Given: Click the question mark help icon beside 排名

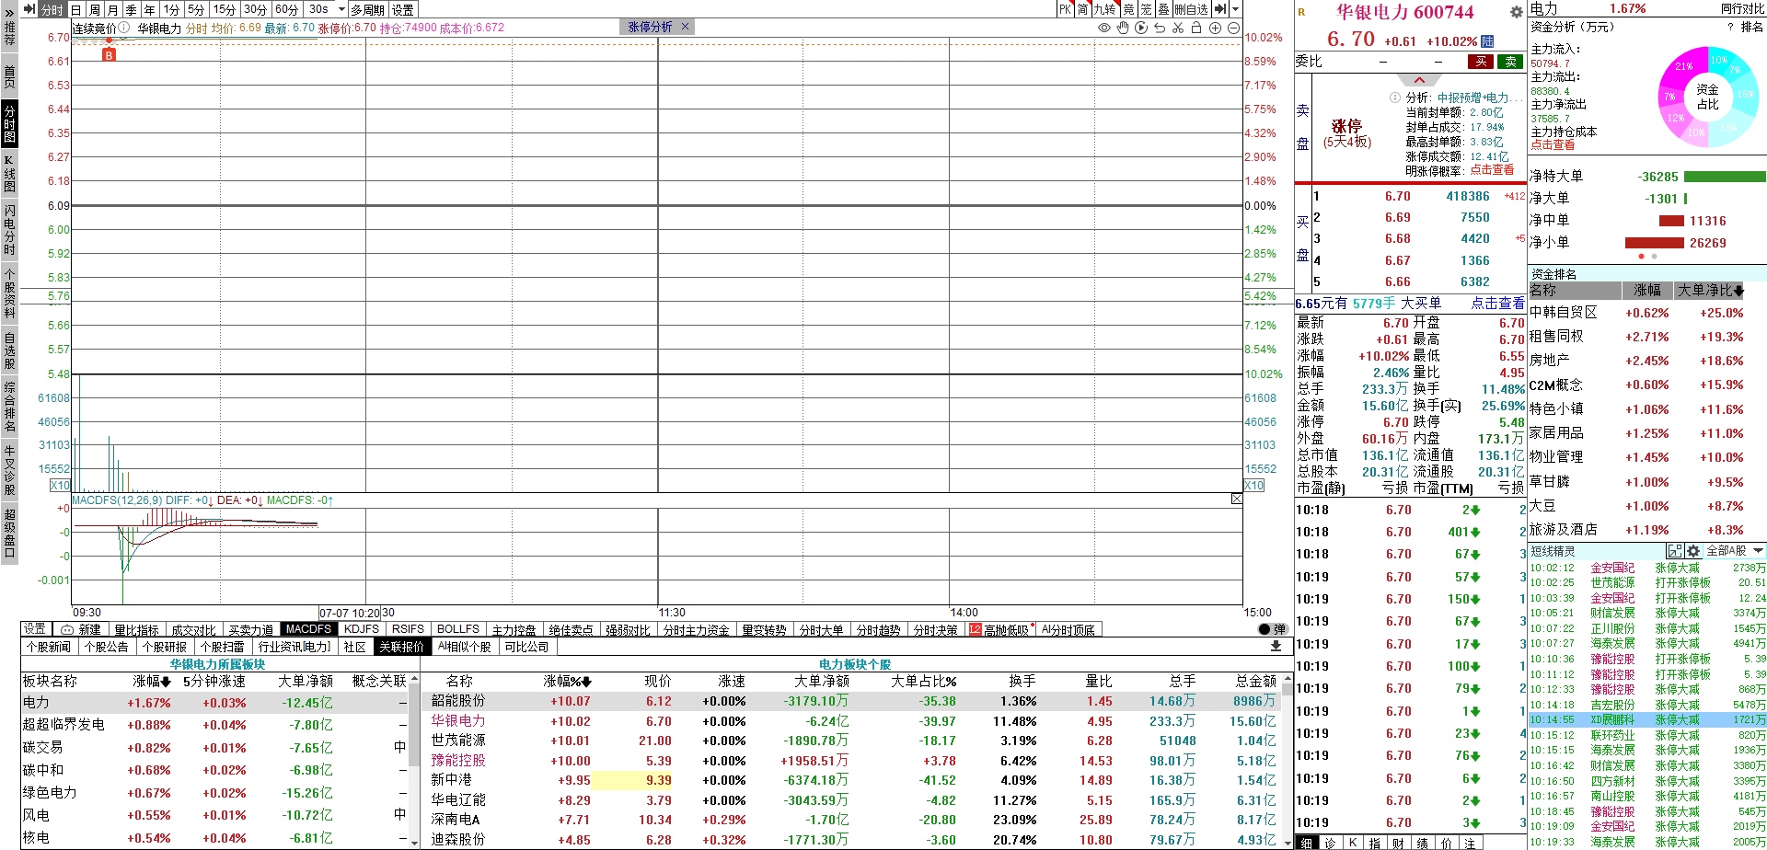Looking at the screenshot, I should coord(1730,28).
